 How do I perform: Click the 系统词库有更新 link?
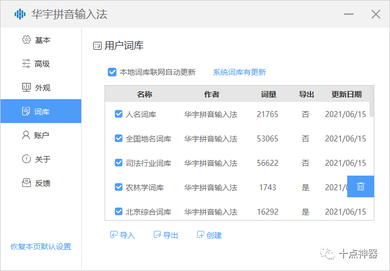coord(239,72)
